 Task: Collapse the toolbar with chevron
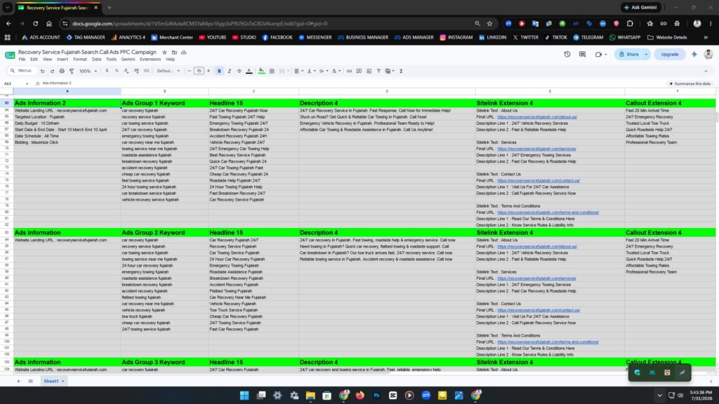(706, 71)
